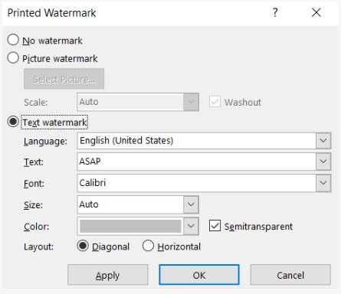Expand the Size dropdown arrow

click(x=191, y=204)
